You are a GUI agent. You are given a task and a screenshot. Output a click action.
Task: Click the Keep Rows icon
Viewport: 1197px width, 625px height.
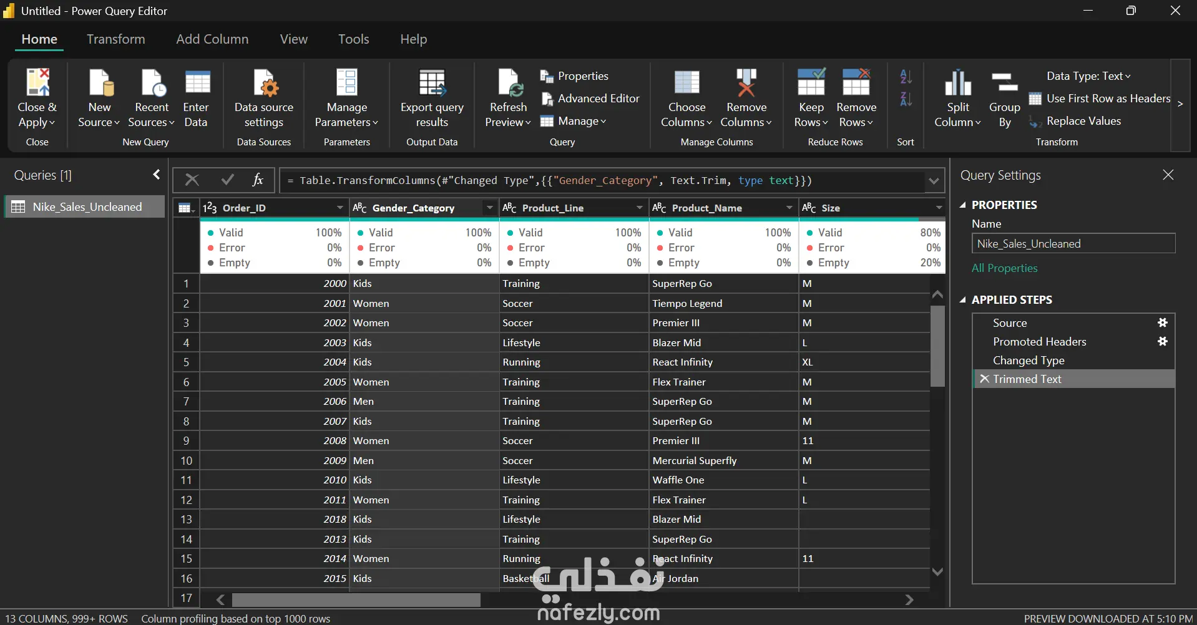click(811, 82)
